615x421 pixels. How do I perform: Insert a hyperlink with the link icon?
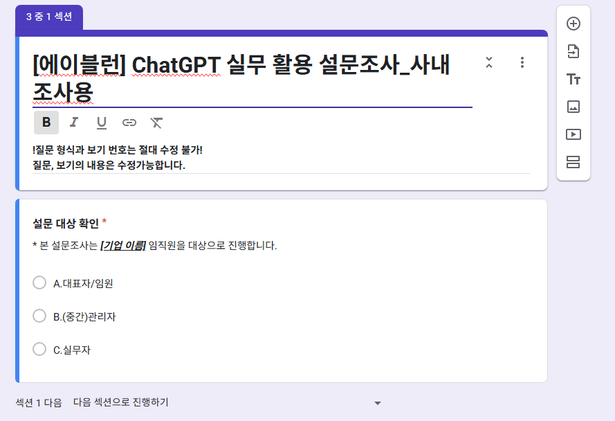(129, 123)
